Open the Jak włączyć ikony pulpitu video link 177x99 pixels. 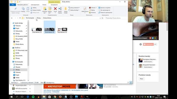tap(66, 91)
